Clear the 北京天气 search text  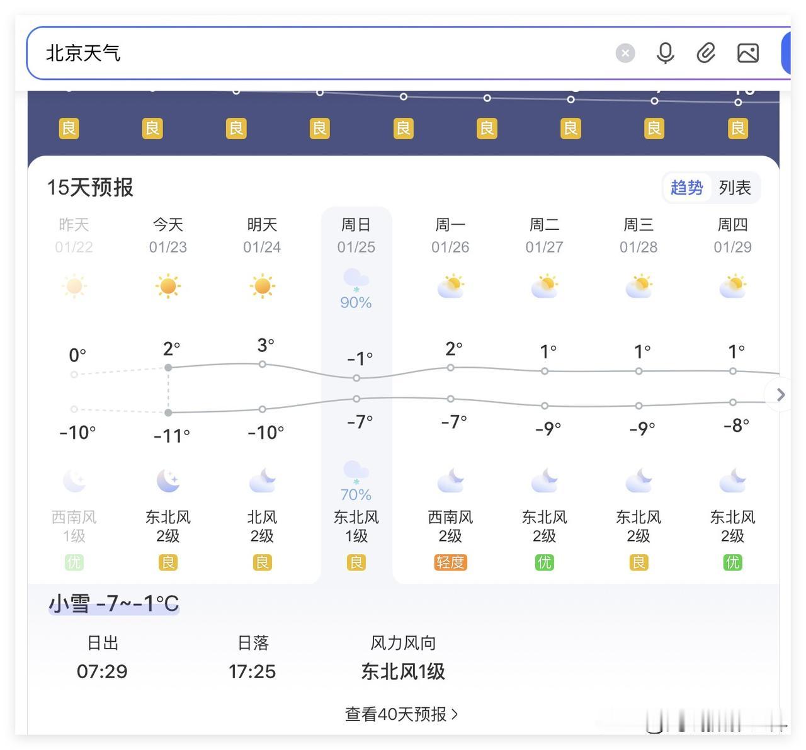(x=625, y=53)
